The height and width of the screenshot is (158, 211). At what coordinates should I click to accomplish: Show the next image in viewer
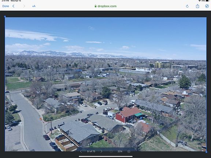(x=101, y=151)
